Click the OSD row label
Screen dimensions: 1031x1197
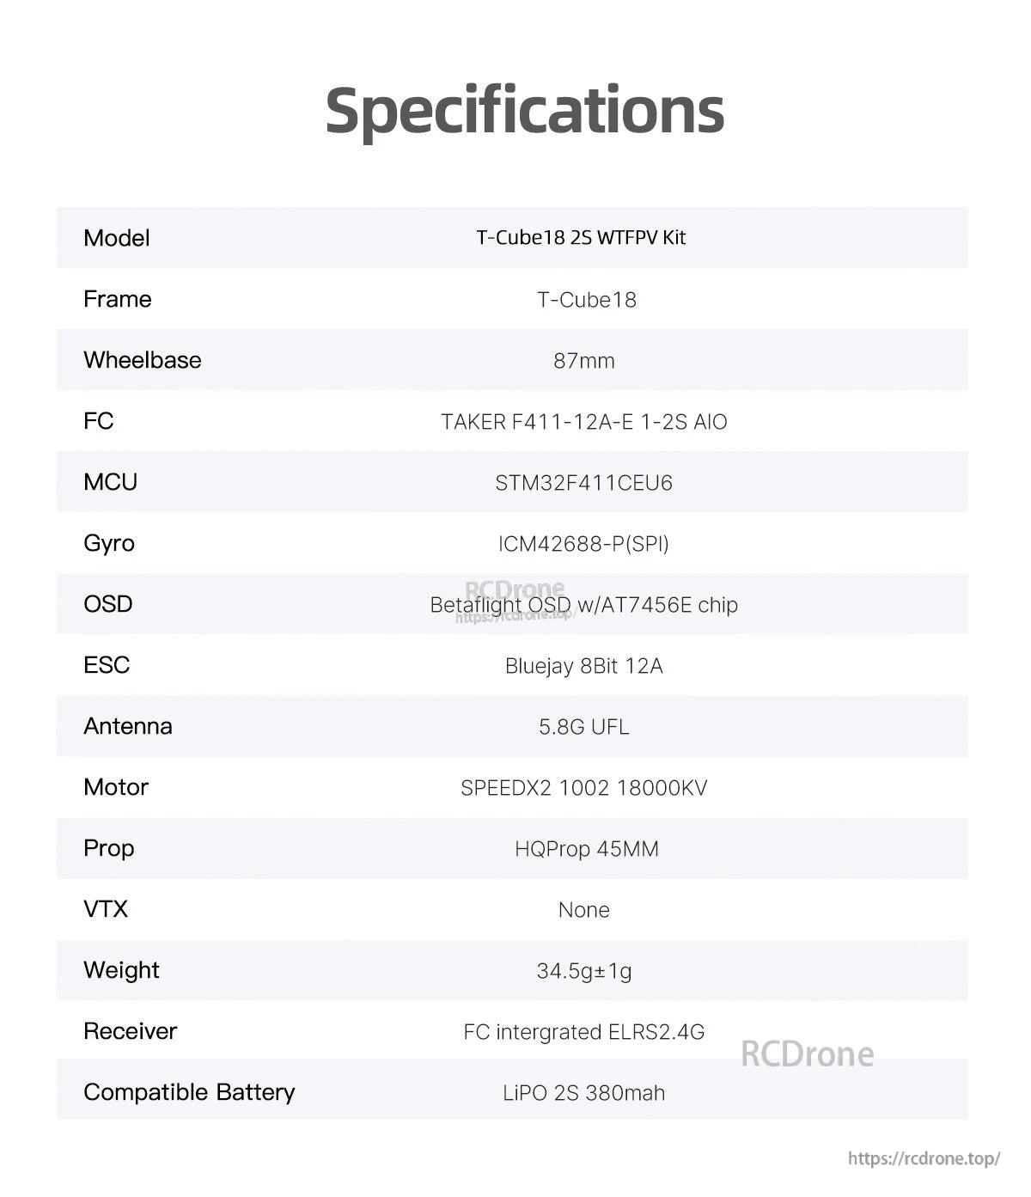pos(107,604)
